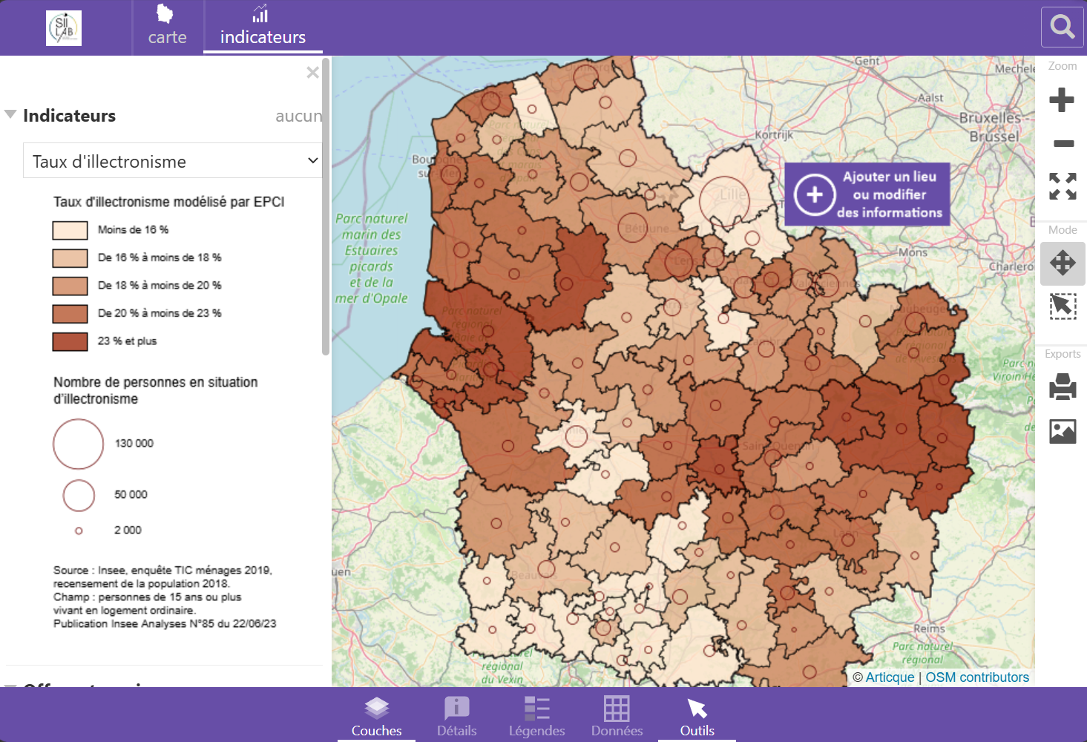Open the Détails info tab
Image resolution: width=1087 pixels, height=742 pixels.
(x=457, y=716)
